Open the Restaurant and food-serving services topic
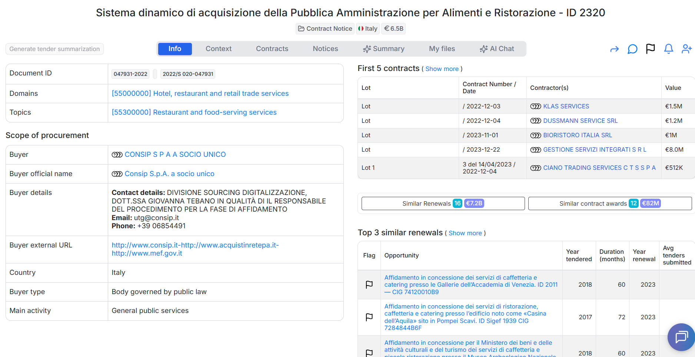This screenshot has height=357, width=695. [194, 112]
